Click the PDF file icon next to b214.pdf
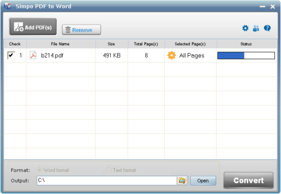Viewport: 281px width, 194px height. [x=33, y=55]
